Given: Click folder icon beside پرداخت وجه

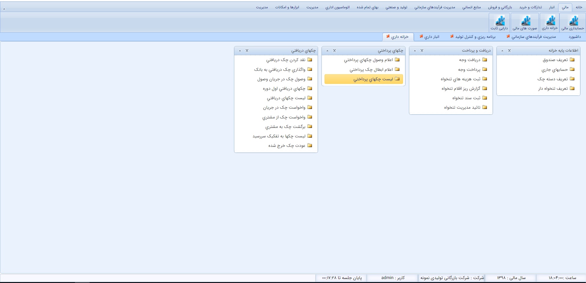Looking at the screenshot, I should 484,69.
